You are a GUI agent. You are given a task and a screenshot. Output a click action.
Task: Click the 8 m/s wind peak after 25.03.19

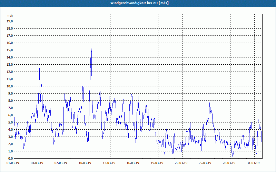pos(210,100)
